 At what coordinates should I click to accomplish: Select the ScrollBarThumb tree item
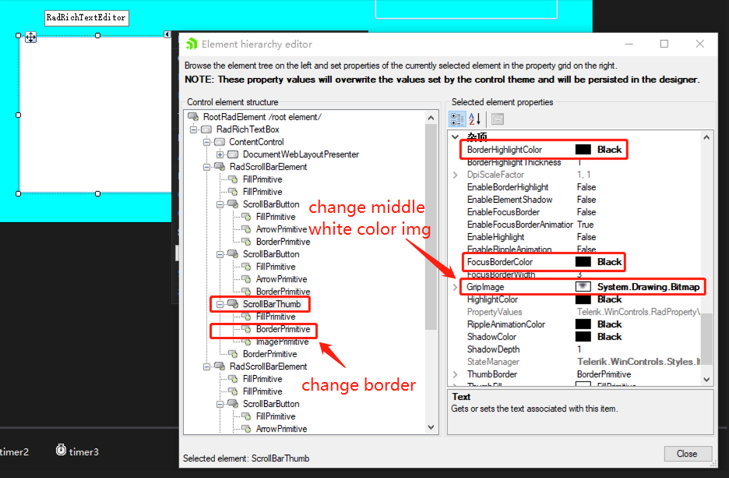click(272, 304)
